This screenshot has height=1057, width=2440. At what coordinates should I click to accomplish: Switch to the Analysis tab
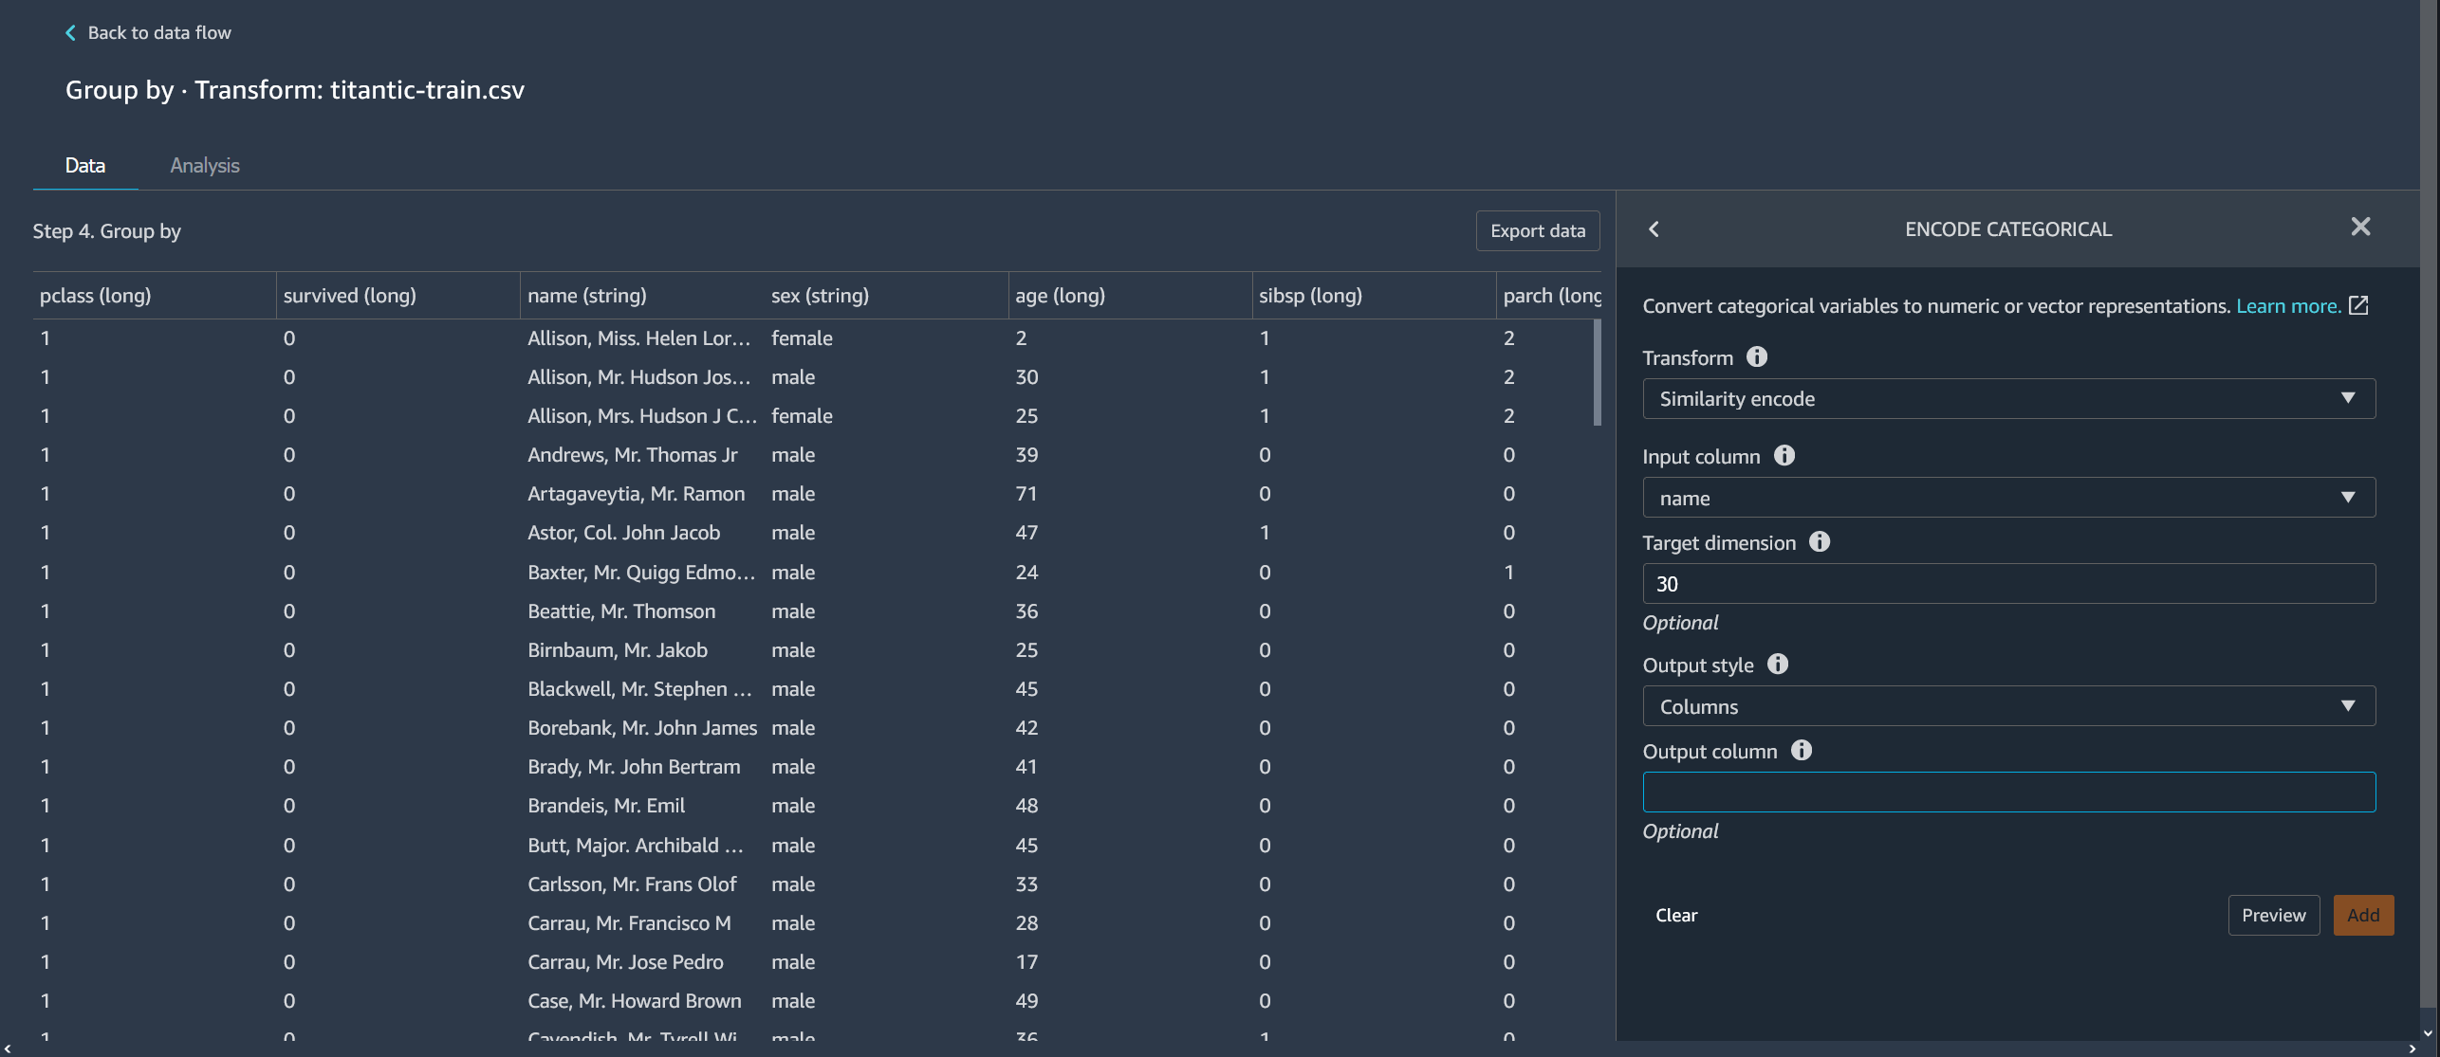204,165
